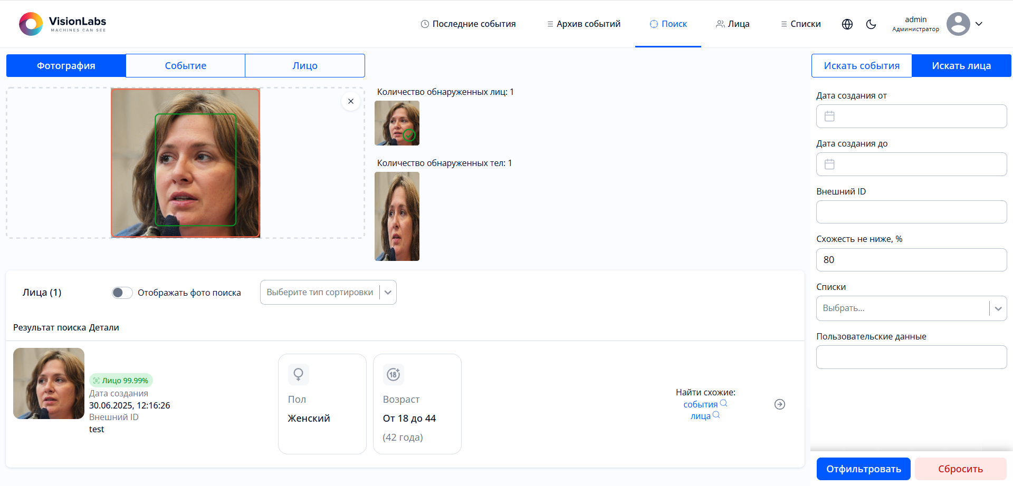Click the globe language switcher icon
This screenshot has width=1013, height=486.
coord(847,24)
